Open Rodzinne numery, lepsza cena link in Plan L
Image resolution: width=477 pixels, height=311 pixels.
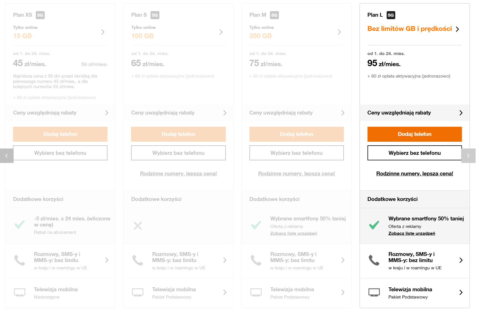tap(414, 173)
